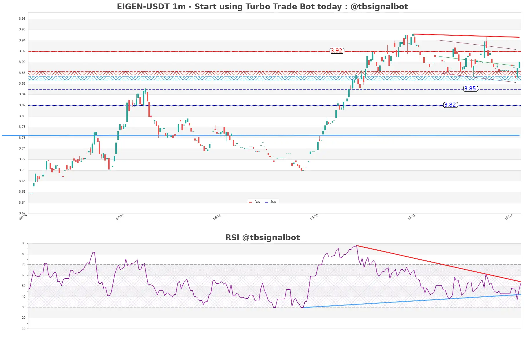Click the 09:08 time axis label
The image size is (525, 350).
[314, 217]
